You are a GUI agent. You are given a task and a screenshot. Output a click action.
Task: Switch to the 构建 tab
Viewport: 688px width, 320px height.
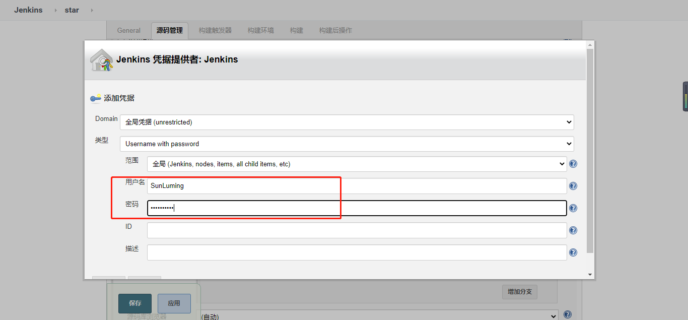coord(297,30)
